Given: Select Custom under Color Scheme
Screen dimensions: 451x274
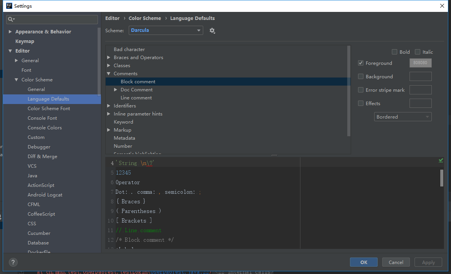Looking at the screenshot, I should (36, 137).
